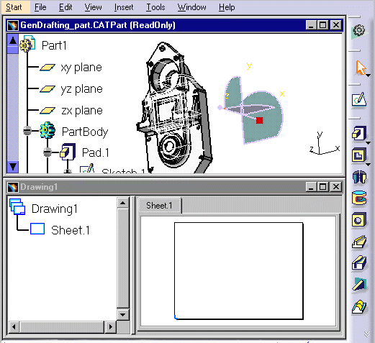Open Pocket tool flyout arrow

click(369, 165)
